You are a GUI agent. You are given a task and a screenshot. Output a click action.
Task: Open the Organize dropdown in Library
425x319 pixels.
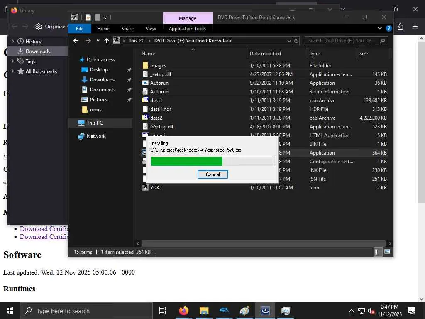(x=51, y=26)
